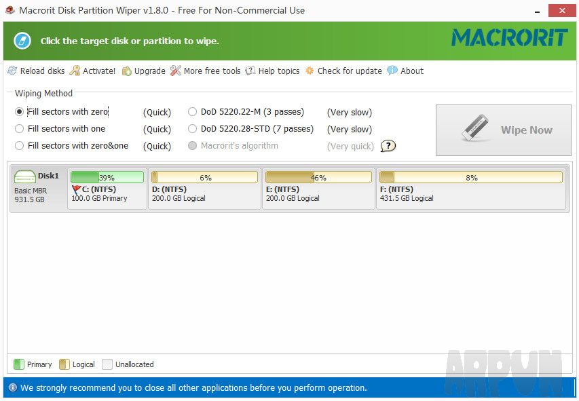The width and height of the screenshot is (579, 401).
Task: Click the Upgrade icon
Action: click(126, 71)
